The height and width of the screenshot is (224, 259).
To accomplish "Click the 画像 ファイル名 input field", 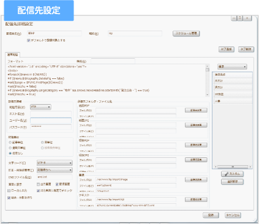I will pos(136,185).
